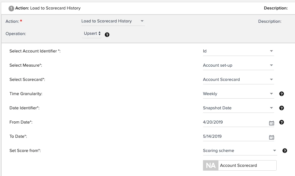The width and height of the screenshot is (295, 176).
Task: Click help icon next to Operation Upsert
Action: click(107, 34)
